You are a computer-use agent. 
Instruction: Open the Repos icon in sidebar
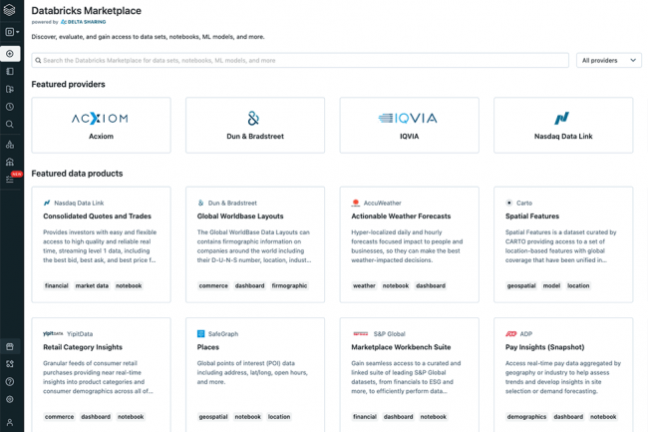[10, 89]
